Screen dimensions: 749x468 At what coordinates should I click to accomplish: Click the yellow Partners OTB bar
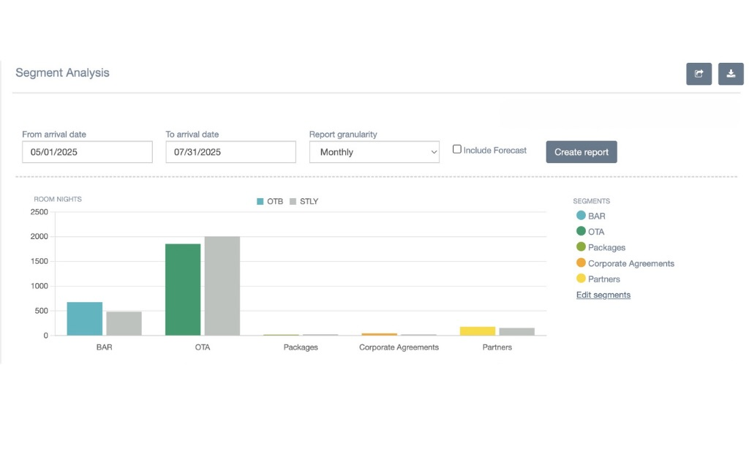click(x=478, y=331)
